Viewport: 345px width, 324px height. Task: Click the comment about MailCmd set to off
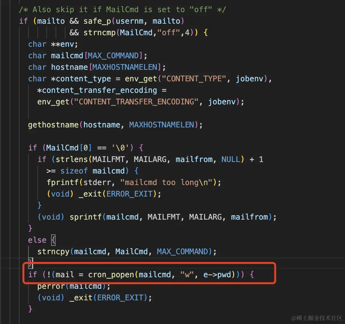(122, 10)
